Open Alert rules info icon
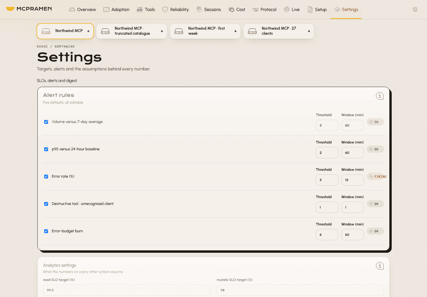 [380, 96]
